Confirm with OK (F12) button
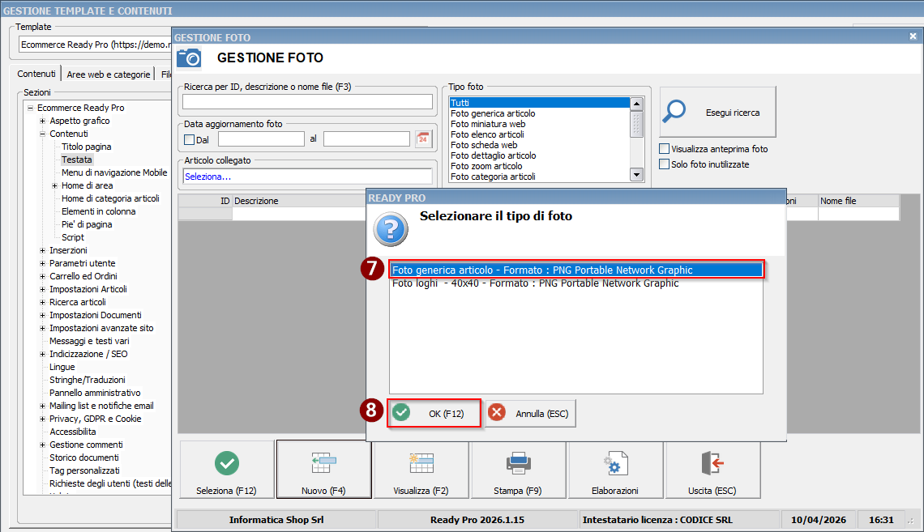Image resolution: width=924 pixels, height=532 pixels. (434, 414)
